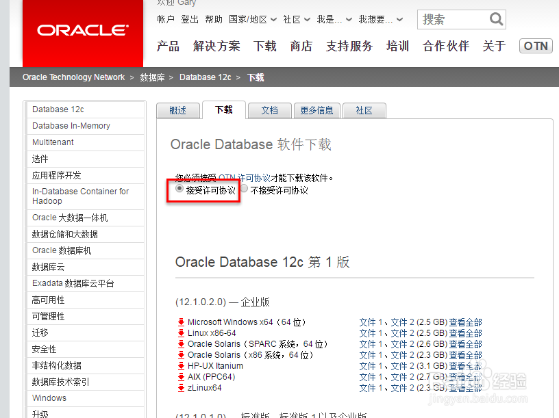Viewport: 559px width, 418px height.
Task: Click download icon for zLinux64
Action: tap(181, 388)
